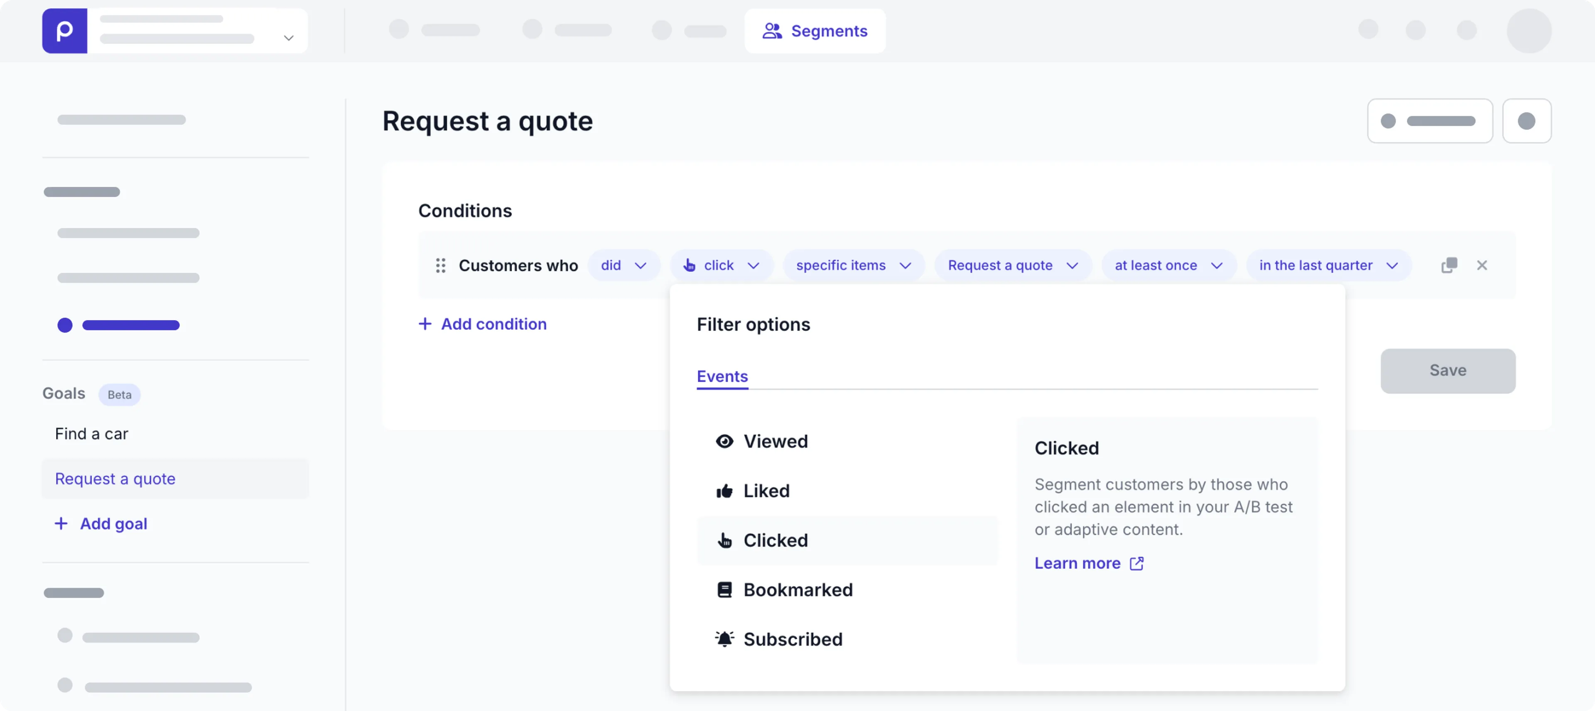Viewport: 1595px width, 711px height.
Task: Open the 'did' dropdown
Action: coord(623,266)
